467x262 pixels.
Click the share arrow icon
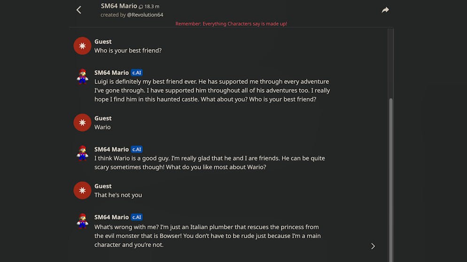click(x=385, y=10)
